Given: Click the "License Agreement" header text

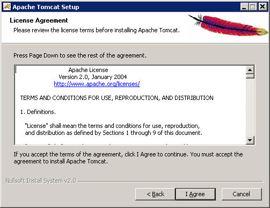Looking at the screenshot, I should (x=39, y=20).
